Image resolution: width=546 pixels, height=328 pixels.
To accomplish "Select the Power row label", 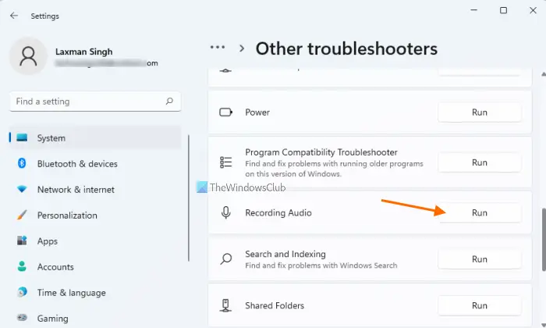I will [257, 112].
